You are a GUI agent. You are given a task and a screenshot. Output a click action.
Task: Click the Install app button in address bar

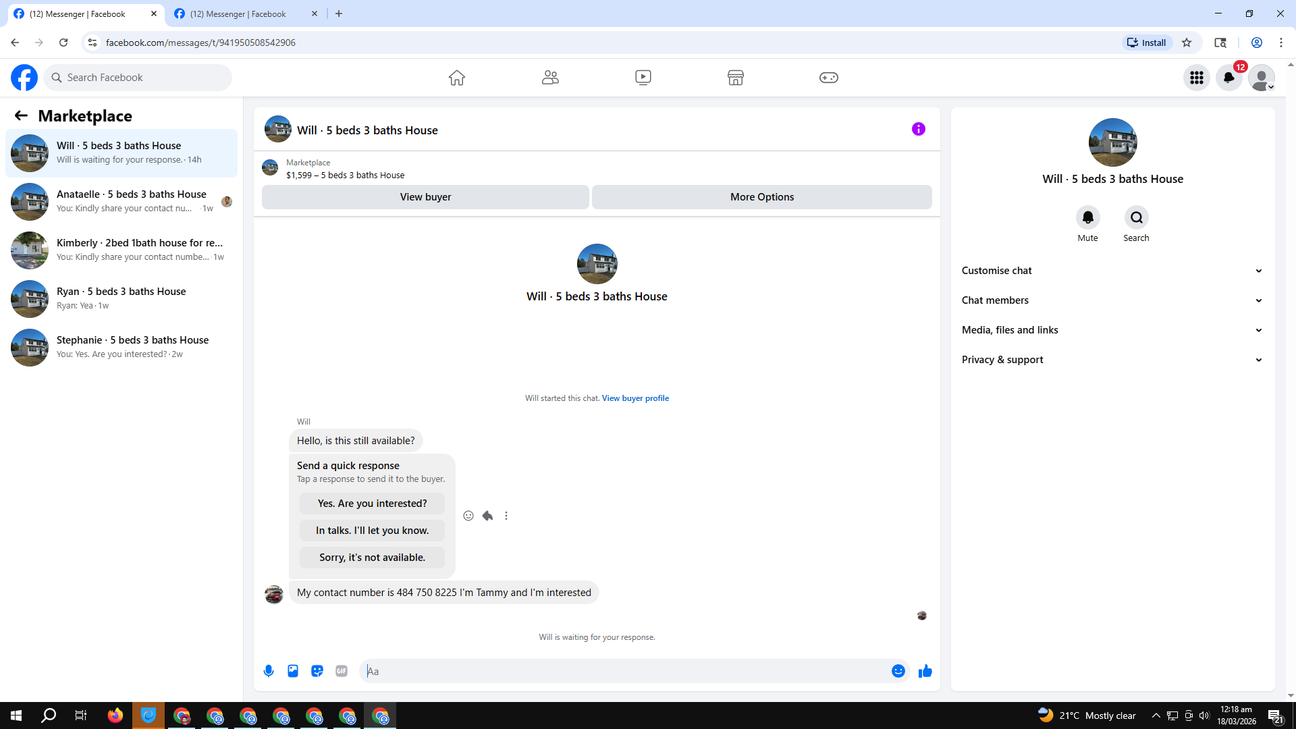click(1147, 43)
